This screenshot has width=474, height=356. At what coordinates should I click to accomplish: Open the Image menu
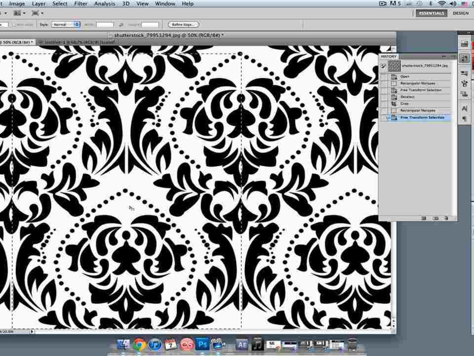(x=17, y=4)
